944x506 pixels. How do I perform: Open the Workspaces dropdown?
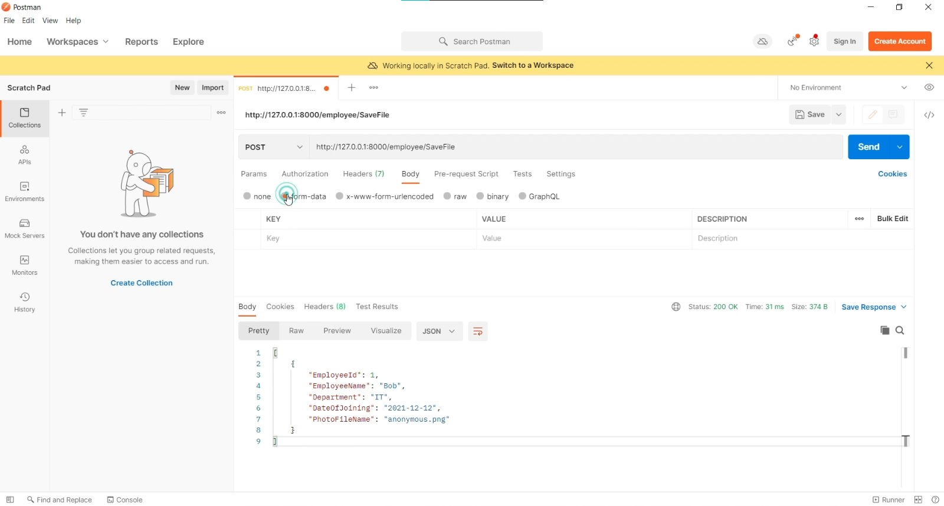tap(78, 42)
